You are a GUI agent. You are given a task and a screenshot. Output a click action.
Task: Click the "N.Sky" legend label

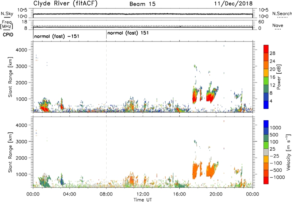pyautogui.click(x=7, y=13)
